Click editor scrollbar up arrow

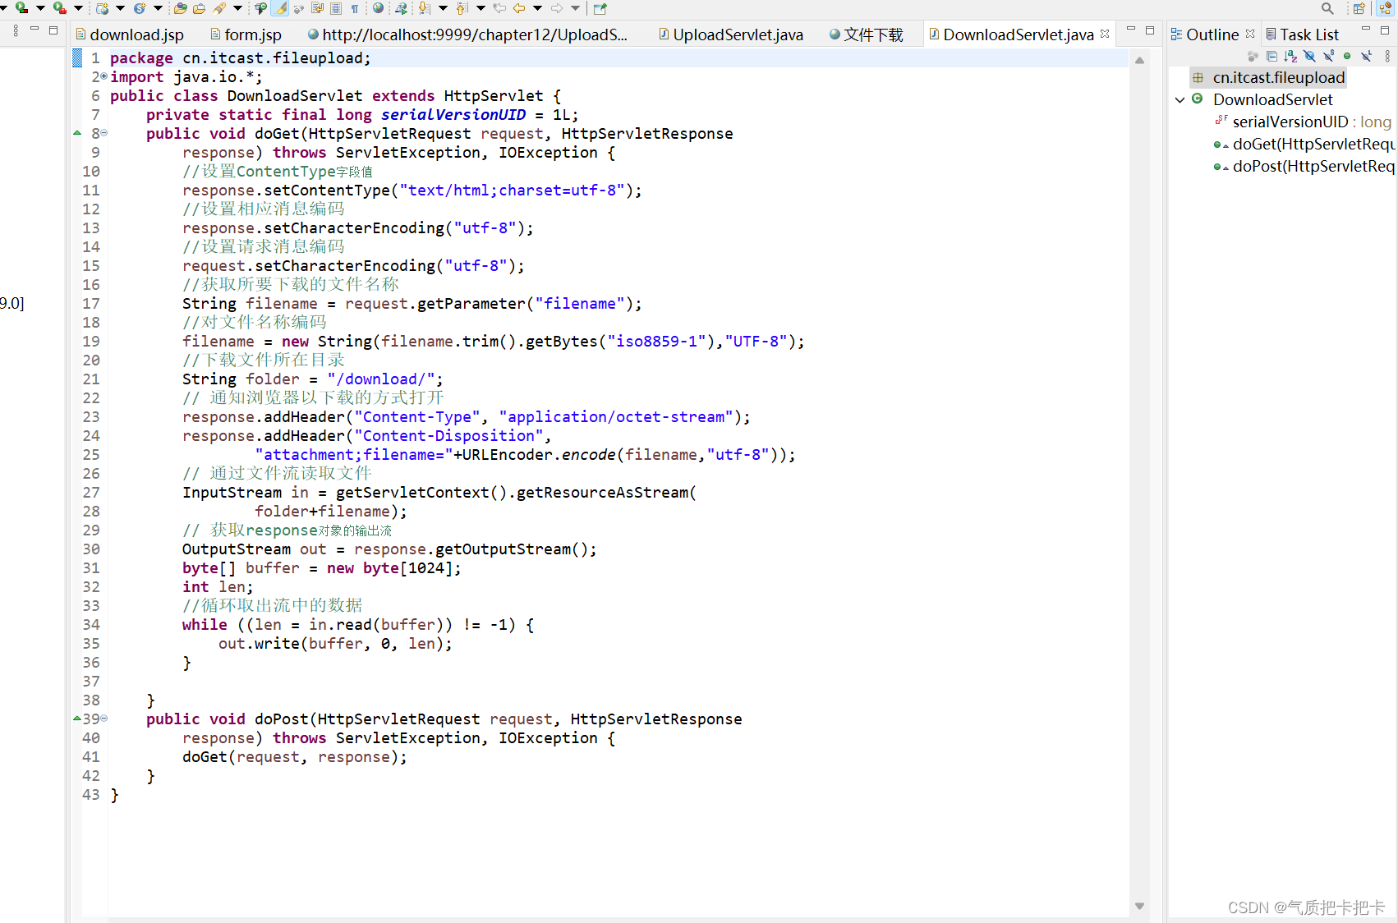pos(1139,60)
